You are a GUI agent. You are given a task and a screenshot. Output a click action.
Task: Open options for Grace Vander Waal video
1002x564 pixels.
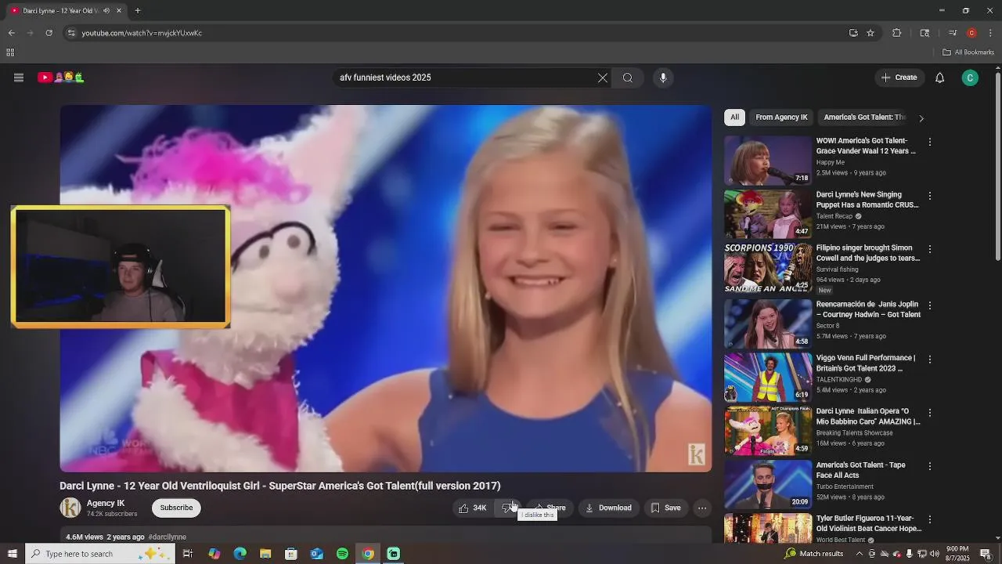tap(930, 143)
